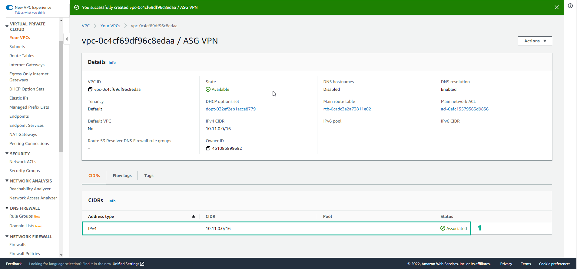The height and width of the screenshot is (269, 577).
Task: Dismiss the green success notification banner
Action: pos(556,7)
